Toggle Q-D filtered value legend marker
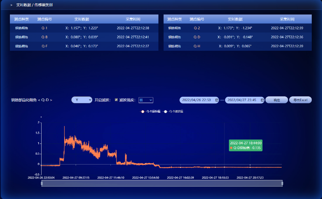Image resolution: width=322 pixels, height=199 pixels. [x=166, y=112]
